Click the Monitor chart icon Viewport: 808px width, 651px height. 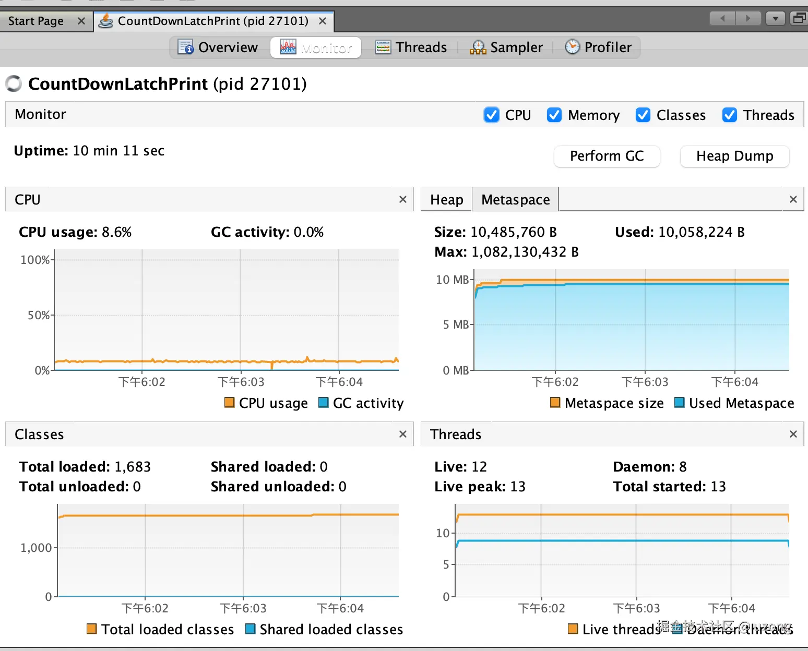tap(288, 47)
